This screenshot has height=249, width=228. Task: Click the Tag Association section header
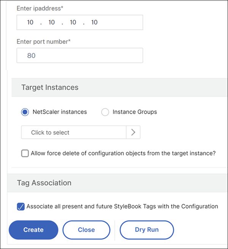(117, 183)
